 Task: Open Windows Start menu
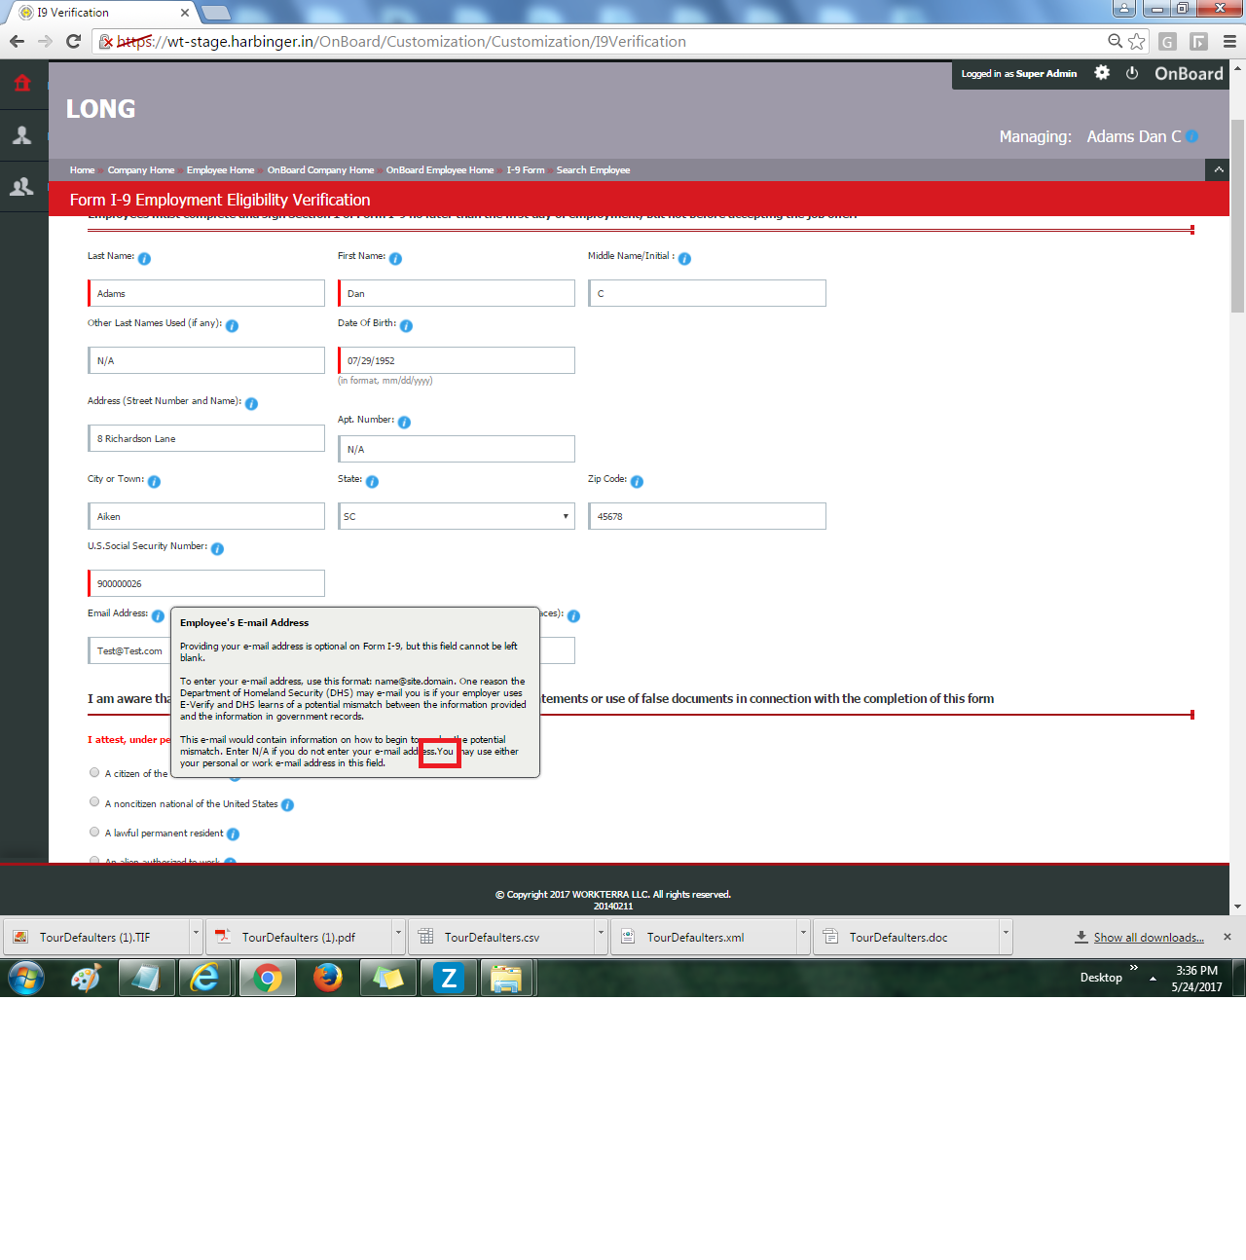(x=26, y=978)
